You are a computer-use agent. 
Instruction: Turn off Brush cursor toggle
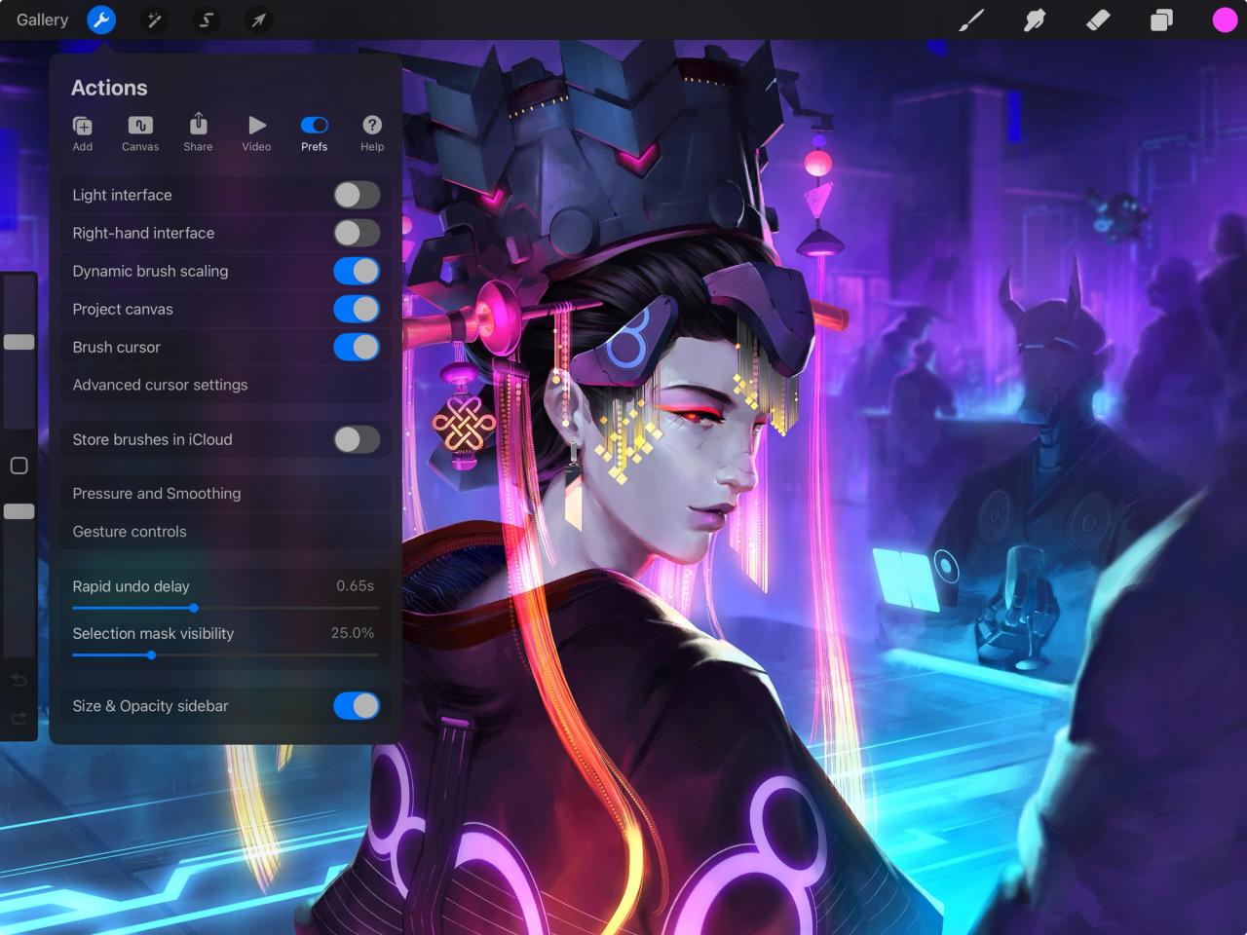click(x=357, y=347)
